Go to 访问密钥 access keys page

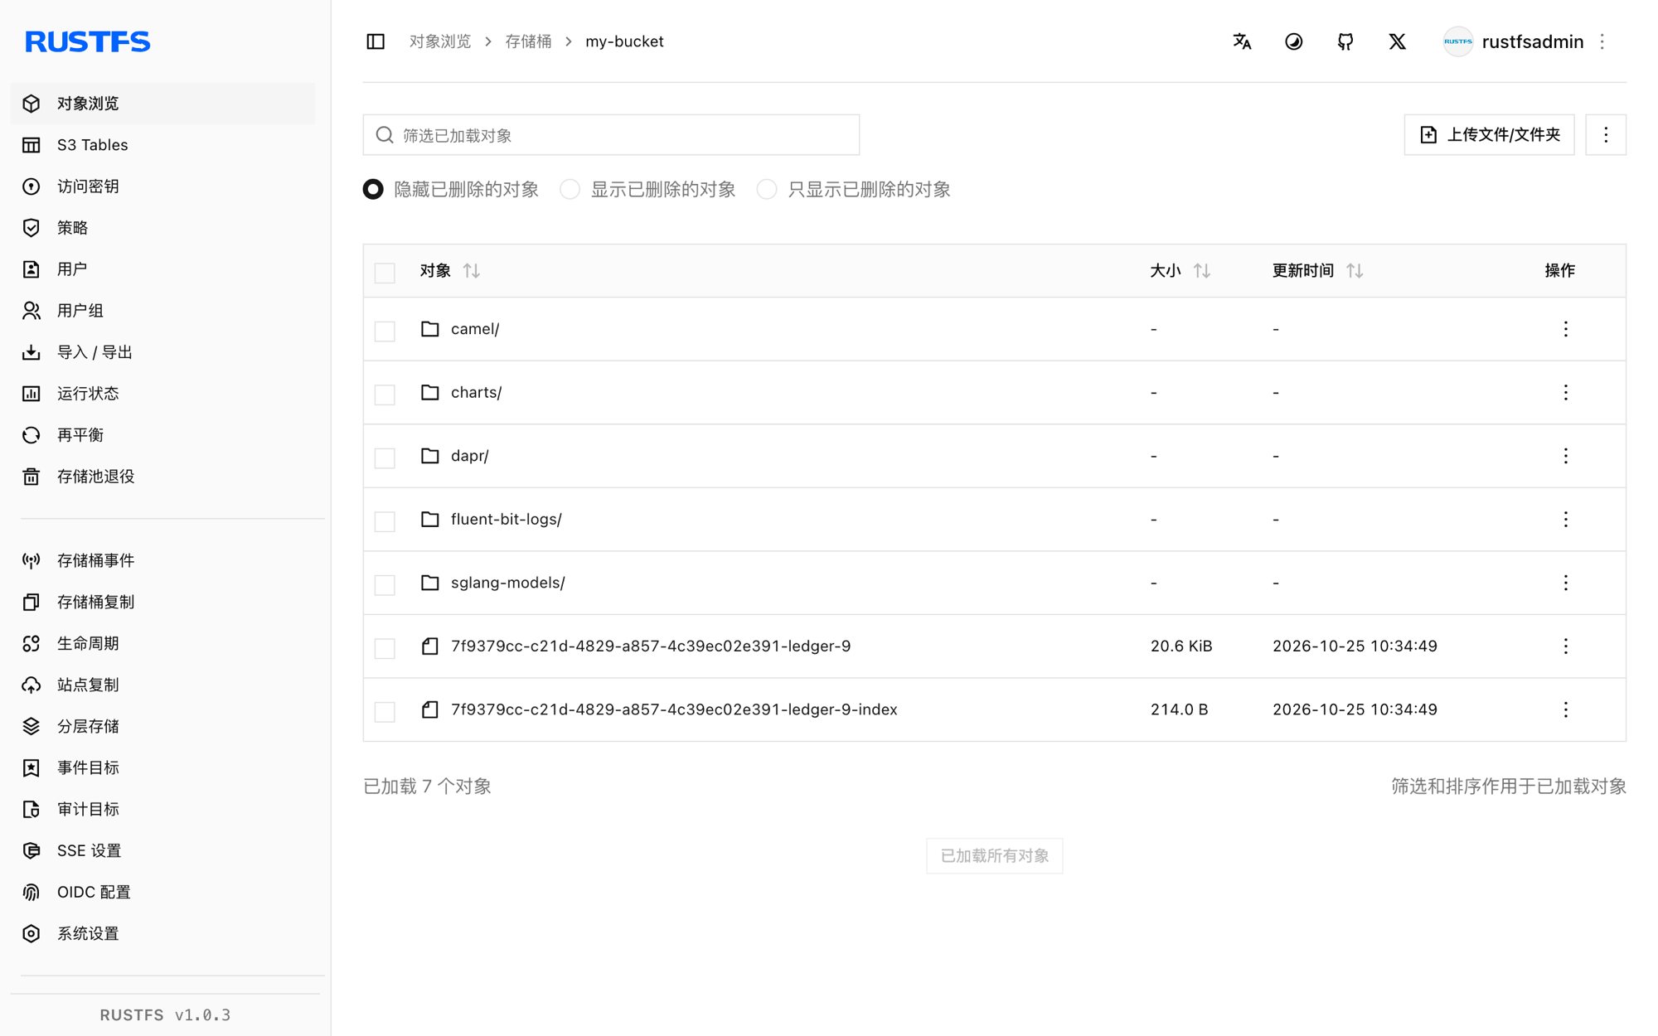click(x=162, y=186)
